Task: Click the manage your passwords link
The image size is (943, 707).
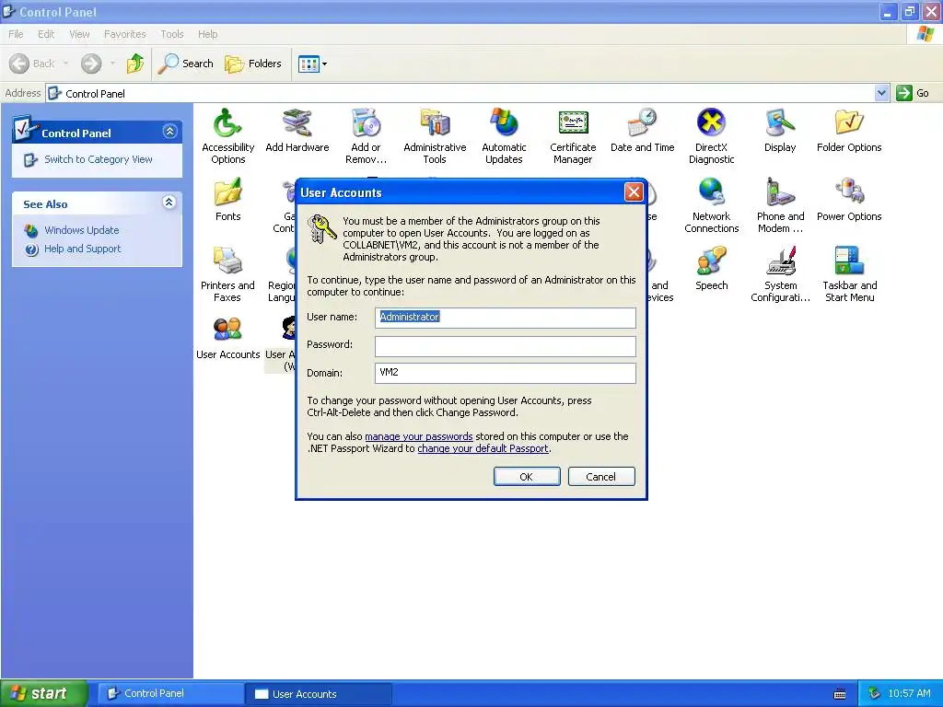Action: coord(419,436)
